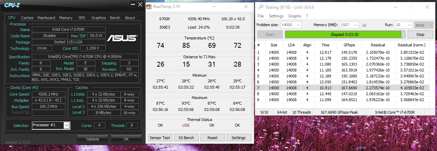Expand the Processor #1 selection dropdown
Screen dimensions: 437x151
pyautogui.click(x=67, y=125)
